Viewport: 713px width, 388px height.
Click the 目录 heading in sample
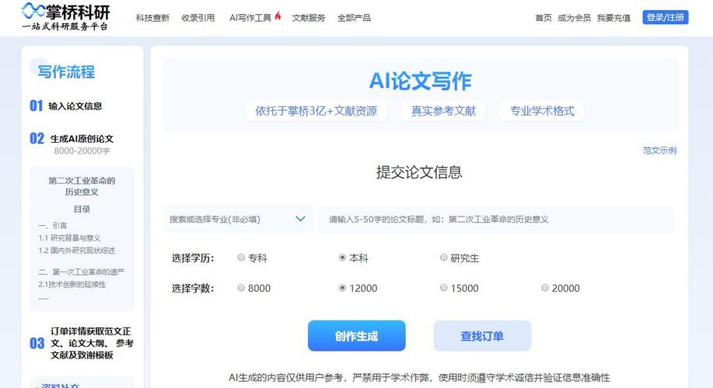[82, 209]
